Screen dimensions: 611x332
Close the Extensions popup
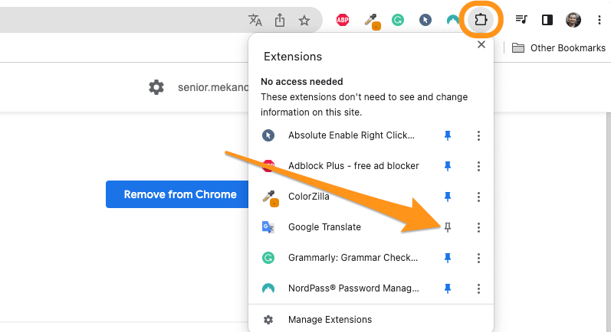coord(481,44)
